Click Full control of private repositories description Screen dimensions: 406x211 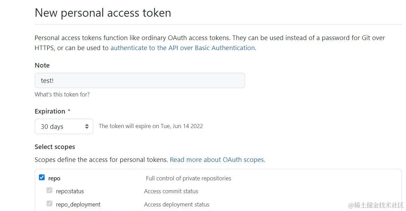(188, 178)
